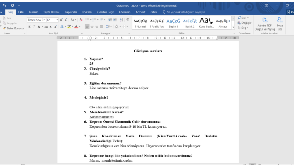The image size is (294, 165).
Task: Select Biçim Boyacısı format painter
Action: coord(13,28)
